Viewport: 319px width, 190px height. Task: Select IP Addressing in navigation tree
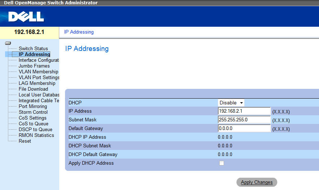(x=34, y=54)
